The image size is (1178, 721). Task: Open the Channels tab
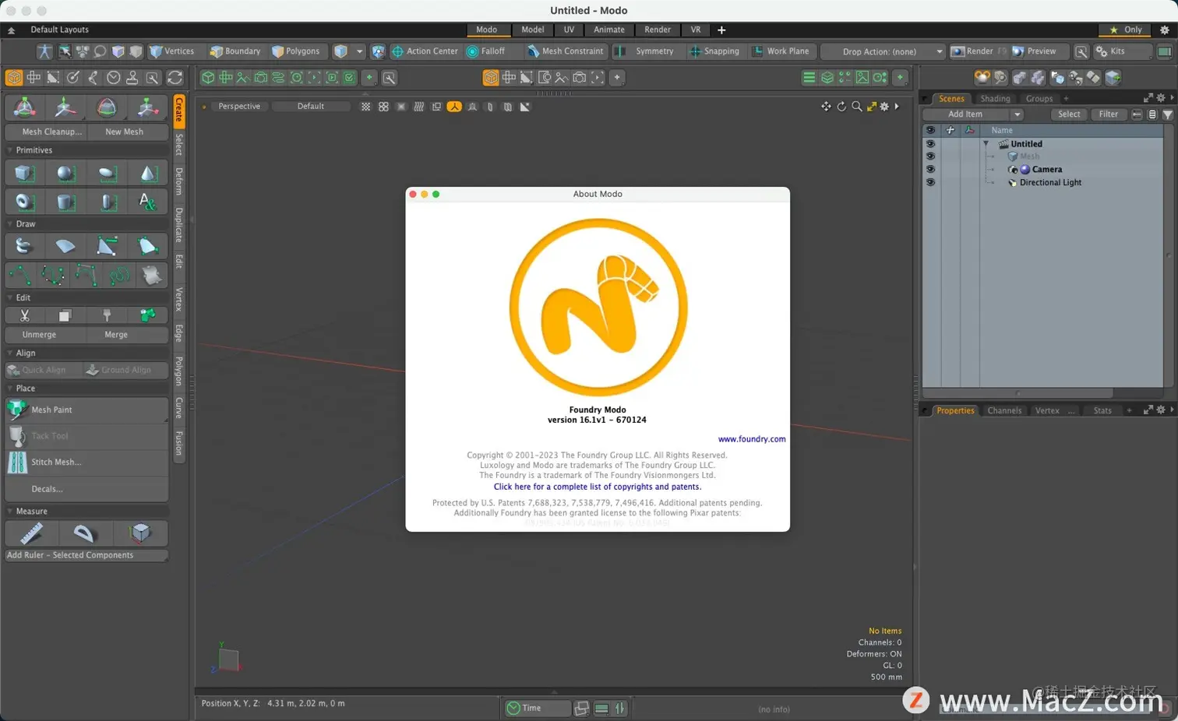click(x=1004, y=410)
